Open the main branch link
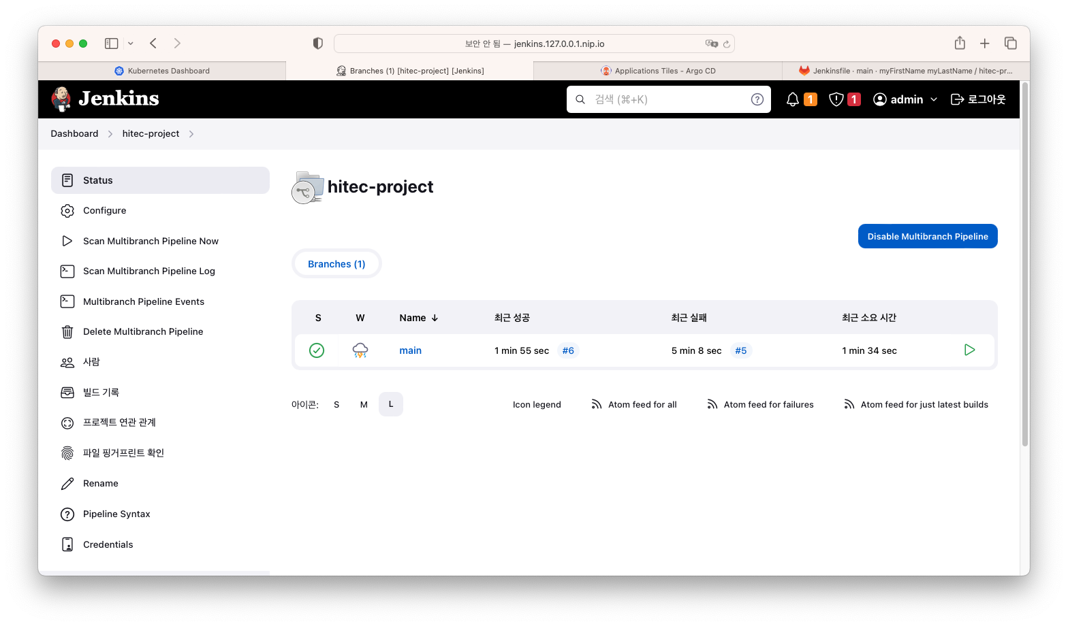The image size is (1068, 626). pyautogui.click(x=410, y=350)
